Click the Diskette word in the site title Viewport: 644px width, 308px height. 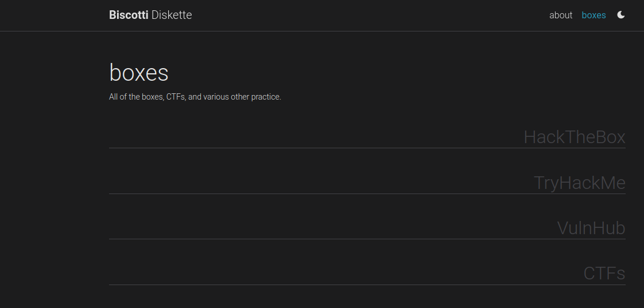(172, 15)
